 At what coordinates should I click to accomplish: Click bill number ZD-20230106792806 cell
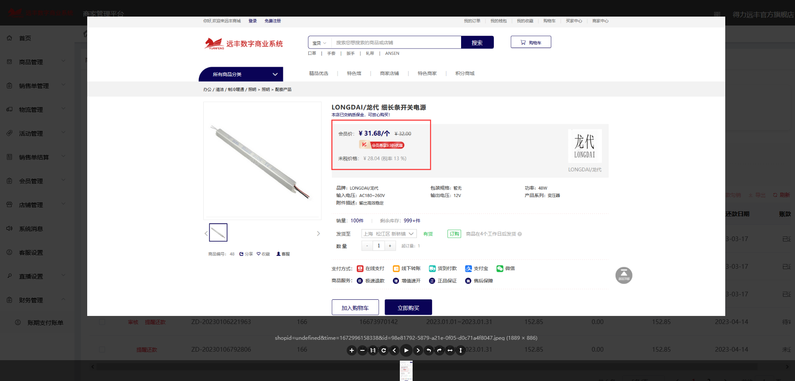(x=221, y=350)
